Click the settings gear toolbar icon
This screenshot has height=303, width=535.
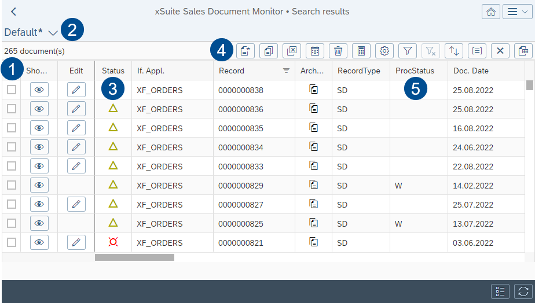pos(384,51)
